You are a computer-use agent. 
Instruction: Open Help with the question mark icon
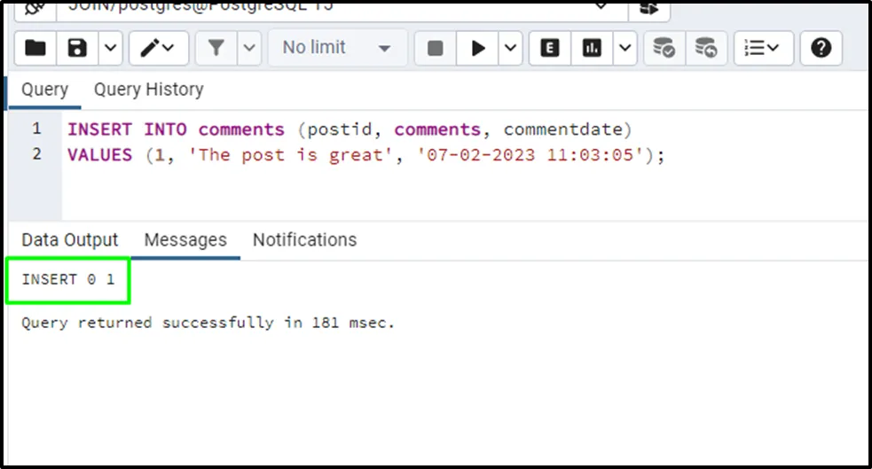[x=821, y=48]
